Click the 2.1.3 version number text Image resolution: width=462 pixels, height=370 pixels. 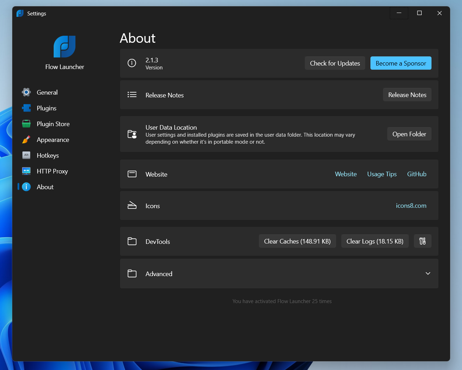click(x=152, y=60)
